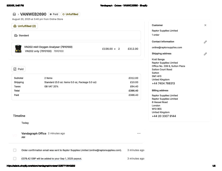Click the £378.42 GBP payout link
The height and width of the screenshot is (171, 222).
pos(52,159)
